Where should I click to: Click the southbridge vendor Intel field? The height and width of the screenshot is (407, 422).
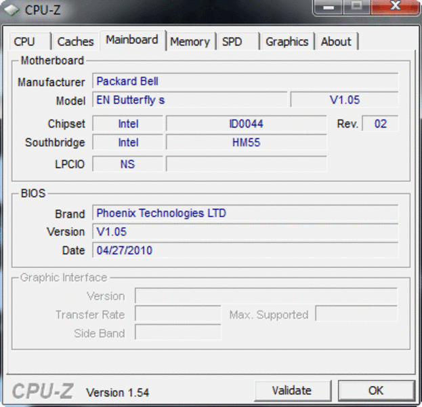tap(128, 142)
